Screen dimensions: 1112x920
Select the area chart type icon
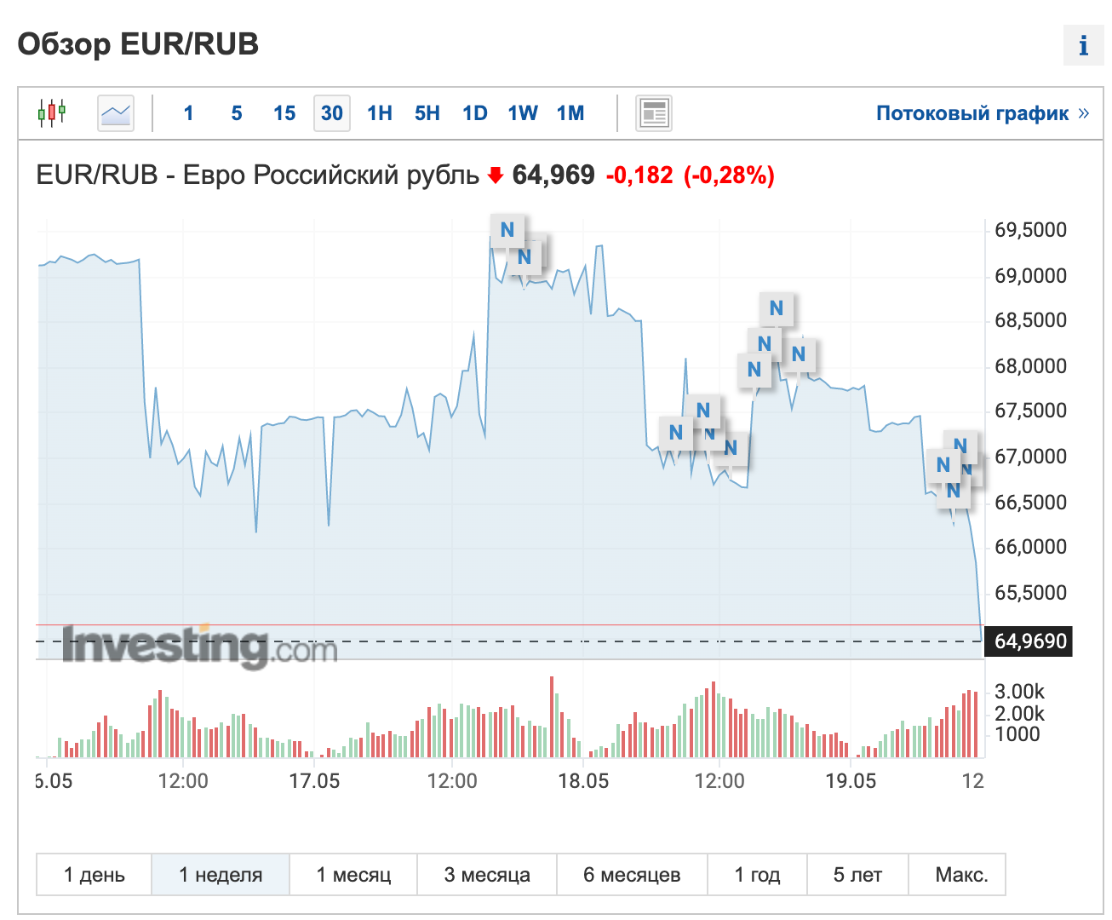[116, 112]
